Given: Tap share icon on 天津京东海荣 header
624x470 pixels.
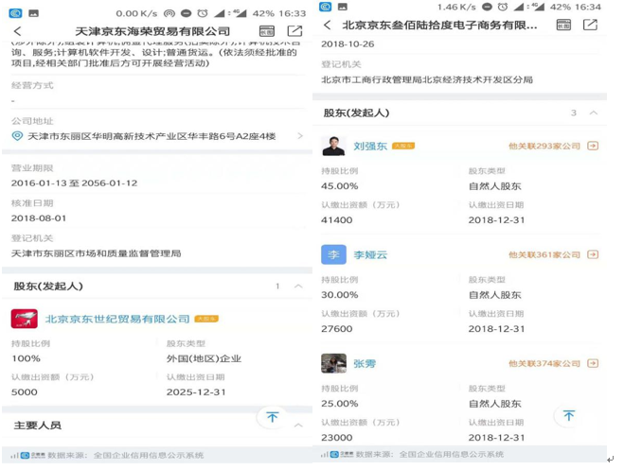Looking at the screenshot, I should point(294,31).
